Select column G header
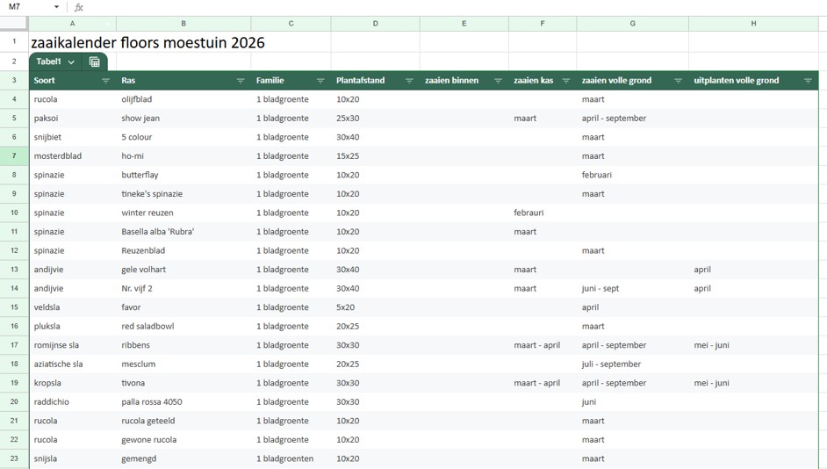The width and height of the screenshot is (827, 469). pyautogui.click(x=632, y=24)
